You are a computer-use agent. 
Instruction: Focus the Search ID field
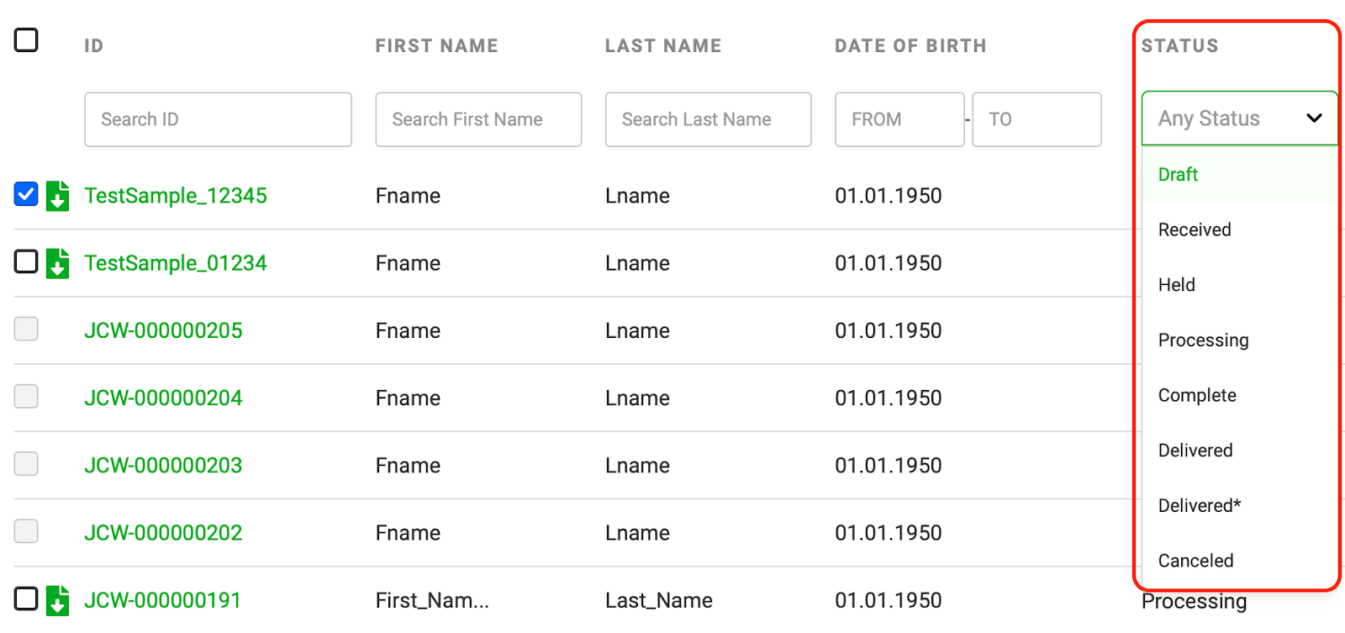click(218, 119)
